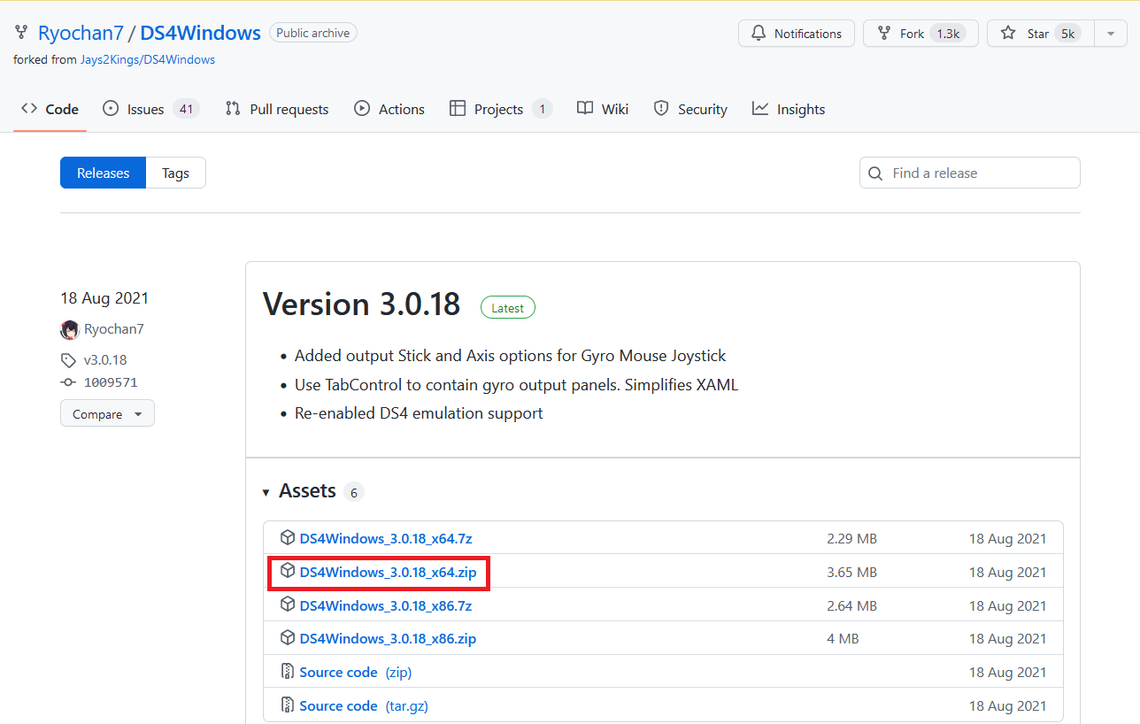This screenshot has width=1140, height=724.
Task: Click the zip file icon beside Source code (zip)
Action: (x=288, y=672)
